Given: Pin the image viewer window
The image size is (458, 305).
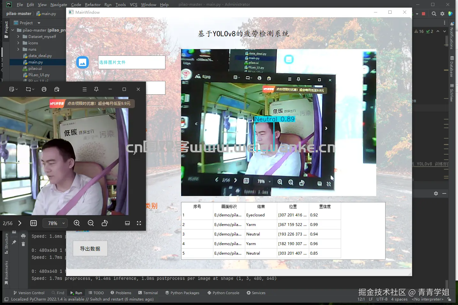Looking at the screenshot, I should (96, 89).
